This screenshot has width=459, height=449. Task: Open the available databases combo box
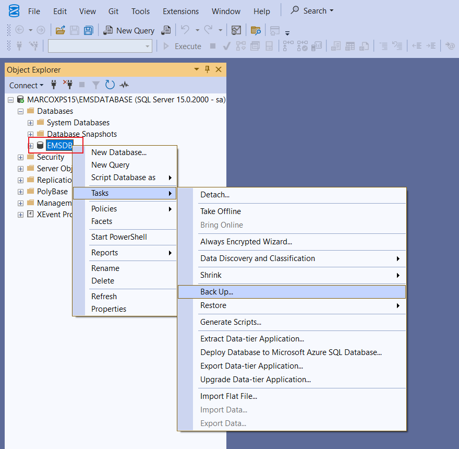(x=99, y=46)
